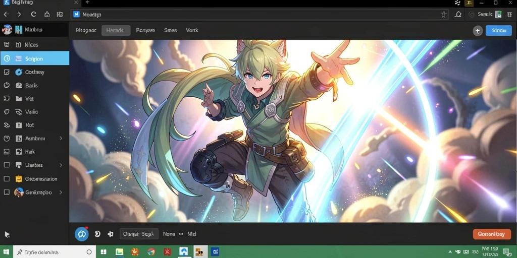Select the Cothney sidebar icon
Screen dimensions: 517x258
tap(19, 72)
